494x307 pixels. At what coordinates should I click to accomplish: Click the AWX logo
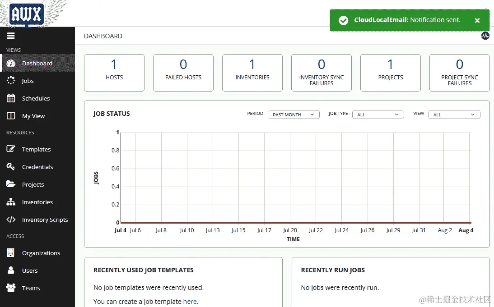(26, 14)
